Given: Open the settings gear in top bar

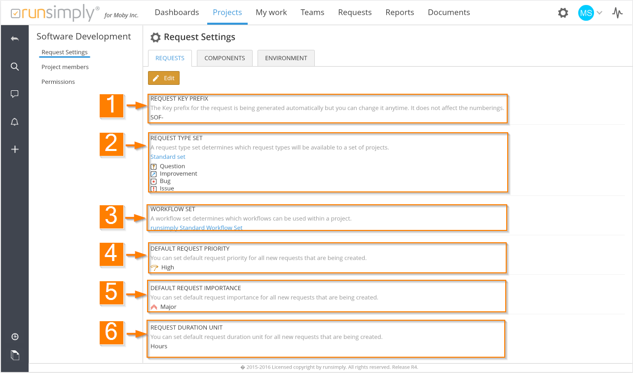Looking at the screenshot, I should pyautogui.click(x=563, y=13).
